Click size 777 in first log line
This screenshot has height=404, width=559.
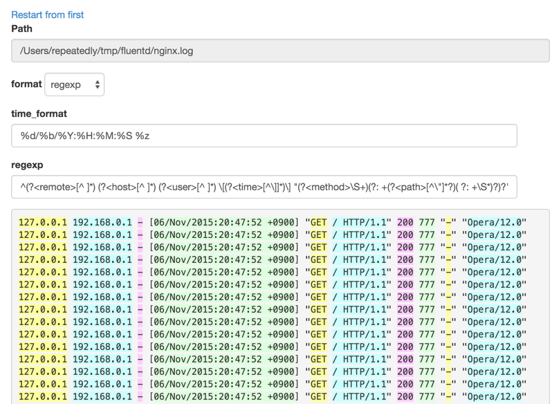pos(427,223)
